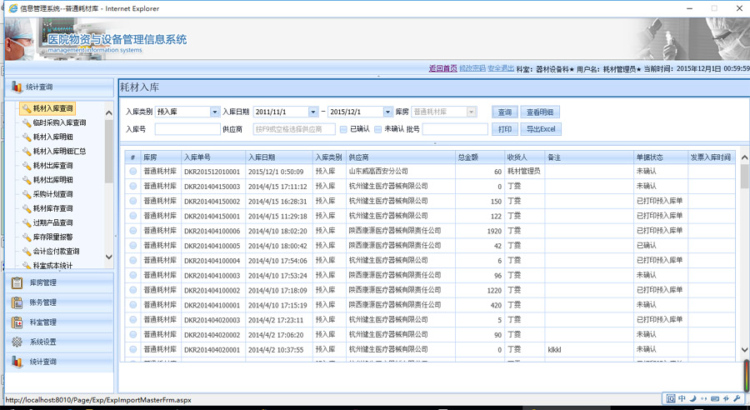Screen dimensions: 750x410
Task: Follow the 返回首页 link
Action: click(x=442, y=68)
